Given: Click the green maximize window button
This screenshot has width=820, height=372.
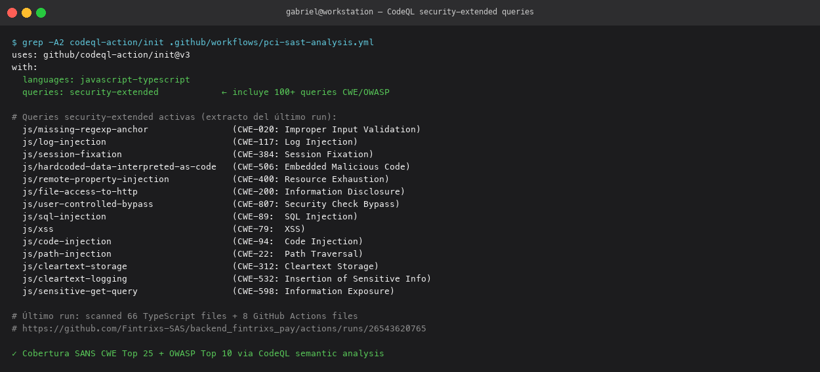Looking at the screenshot, I should tap(41, 12).
